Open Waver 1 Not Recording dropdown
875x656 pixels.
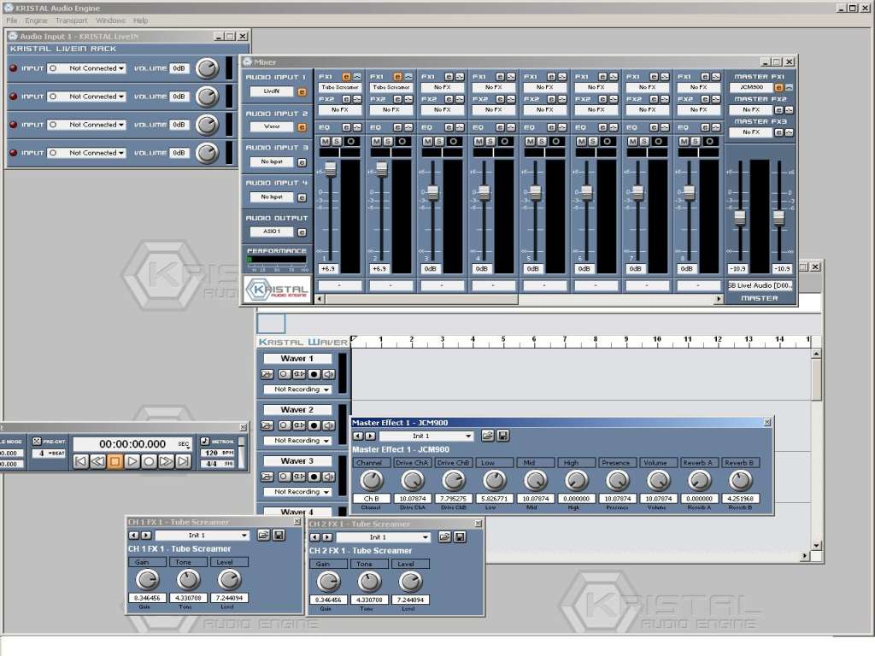tap(298, 389)
